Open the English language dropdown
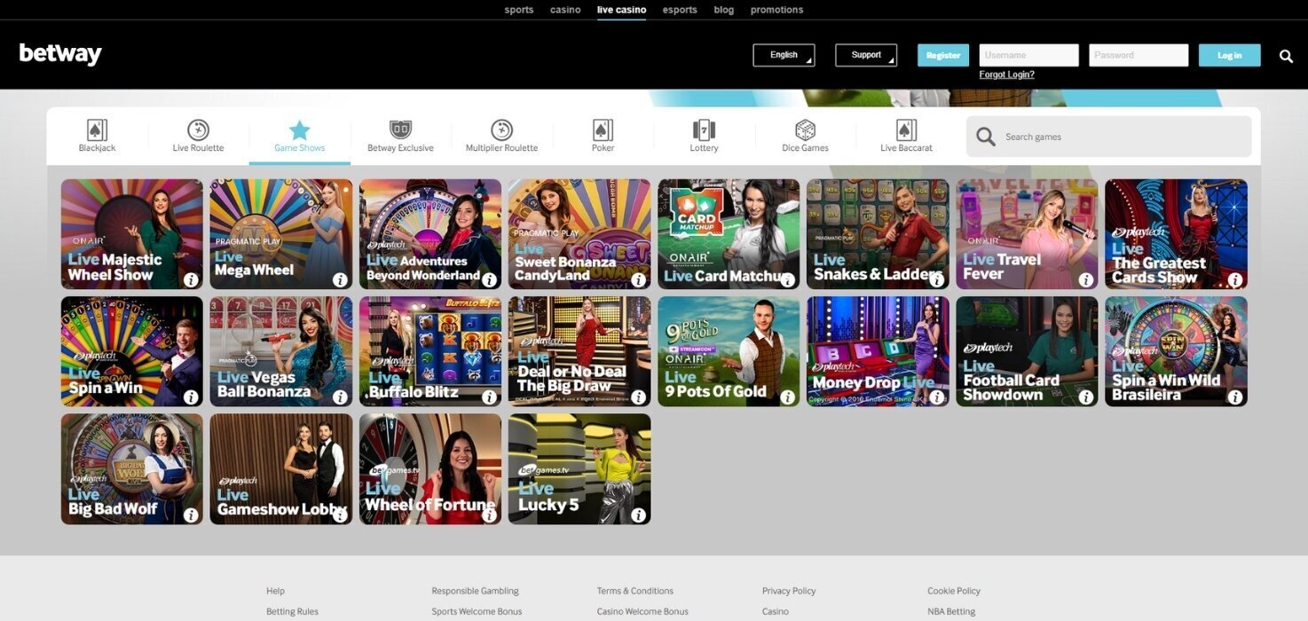This screenshot has height=621, width=1308. click(784, 55)
